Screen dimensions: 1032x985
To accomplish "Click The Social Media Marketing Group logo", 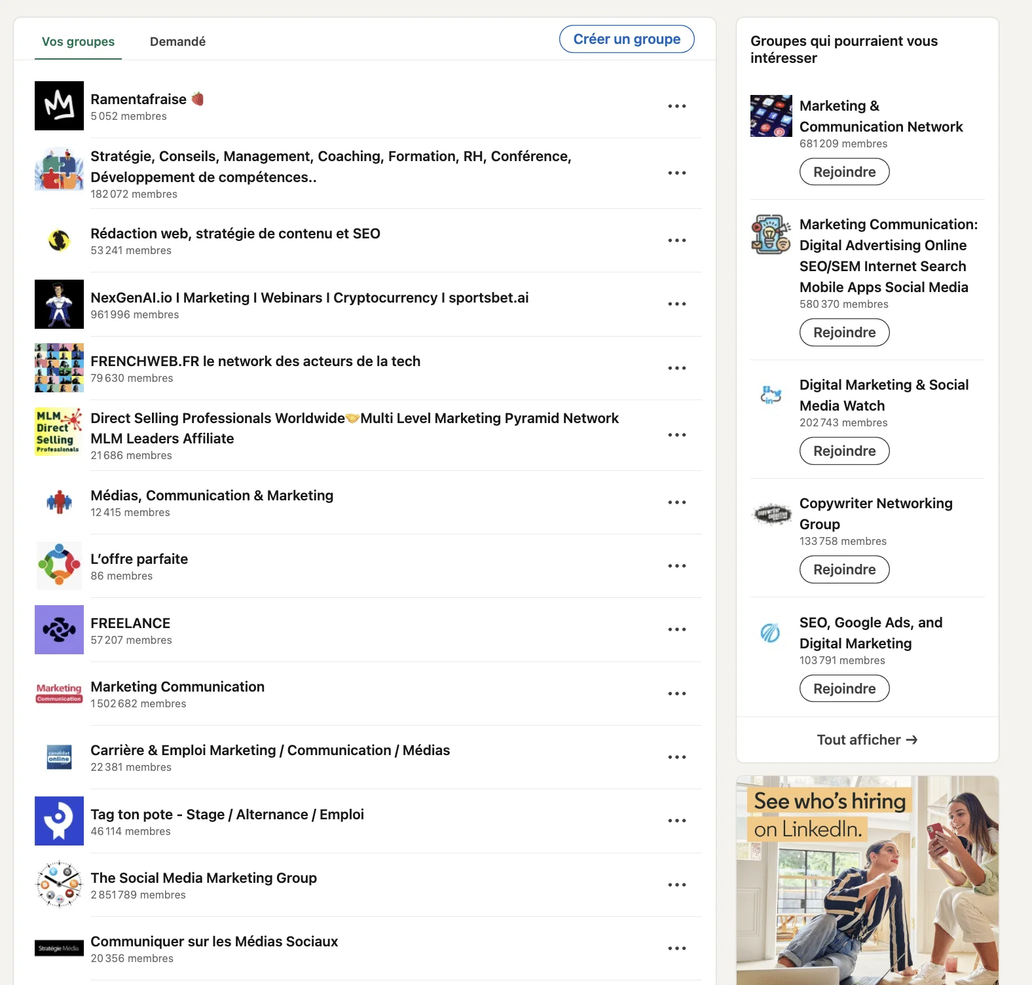I will (x=59, y=884).
